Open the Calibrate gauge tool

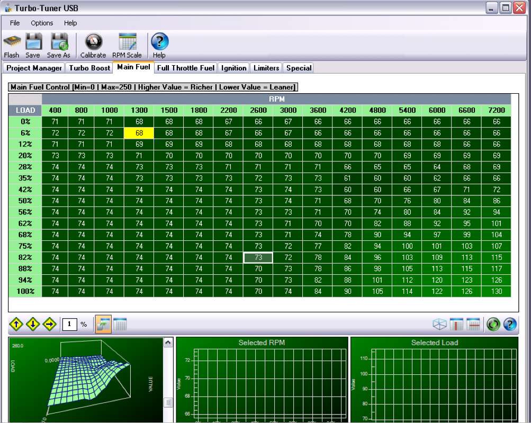(93, 42)
